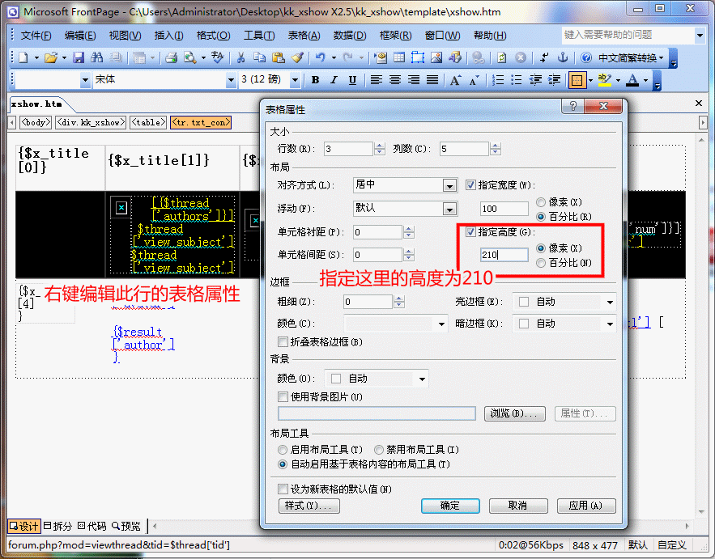Click the 确定 button

[450, 506]
